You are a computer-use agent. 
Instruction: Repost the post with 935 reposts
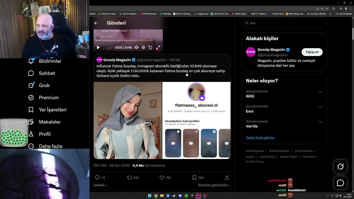tap(133, 177)
